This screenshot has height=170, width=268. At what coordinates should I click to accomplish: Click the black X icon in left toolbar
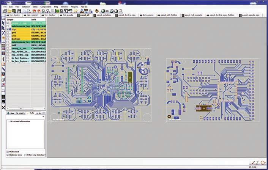click(x=3, y=107)
